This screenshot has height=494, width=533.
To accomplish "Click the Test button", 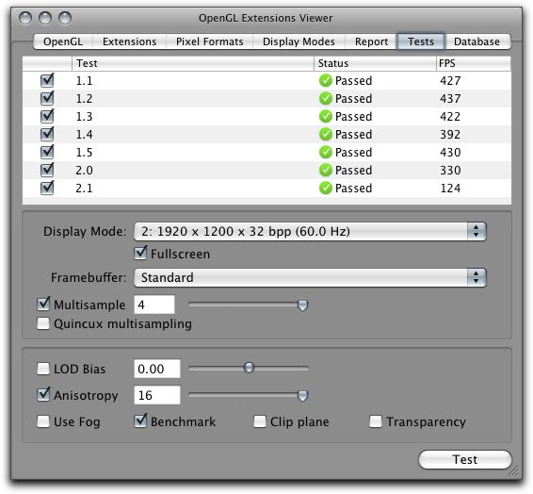I will click(464, 460).
